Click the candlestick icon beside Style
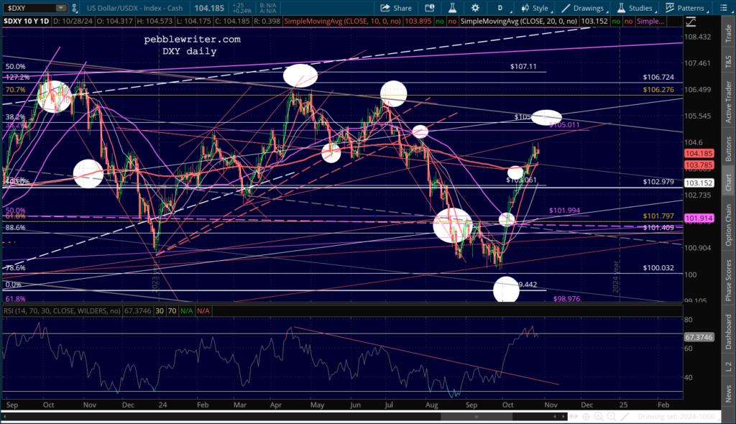Image resolution: width=736 pixels, height=424 pixels. pos(525,8)
